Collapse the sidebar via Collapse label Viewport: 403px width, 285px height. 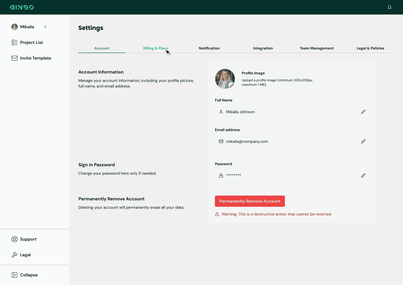click(29, 275)
